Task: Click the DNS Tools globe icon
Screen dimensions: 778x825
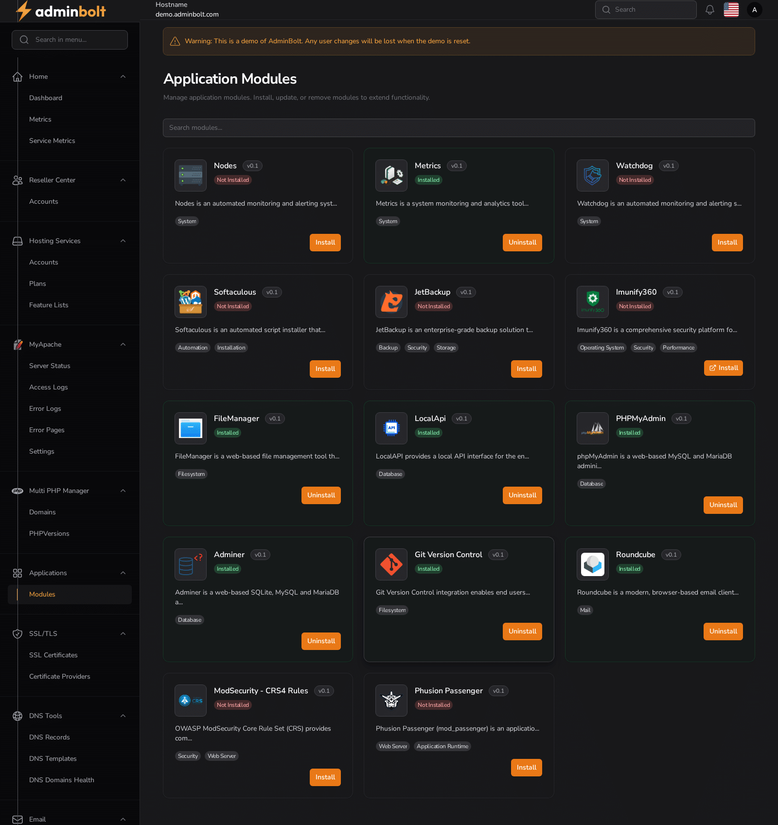Action: (18, 716)
